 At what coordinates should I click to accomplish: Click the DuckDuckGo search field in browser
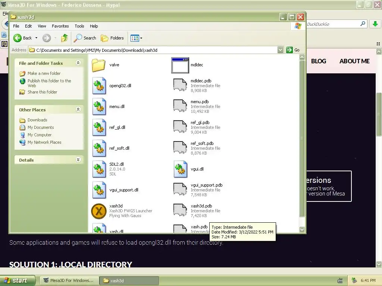tap(332, 24)
